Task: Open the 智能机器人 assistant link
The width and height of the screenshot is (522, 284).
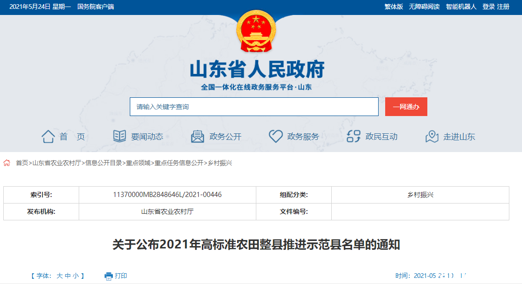Action: tap(461, 7)
